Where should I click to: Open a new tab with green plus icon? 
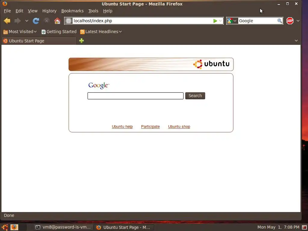82,41
